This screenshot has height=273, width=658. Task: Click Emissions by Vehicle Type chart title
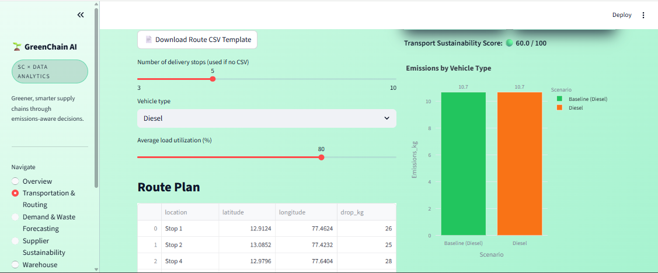448,68
